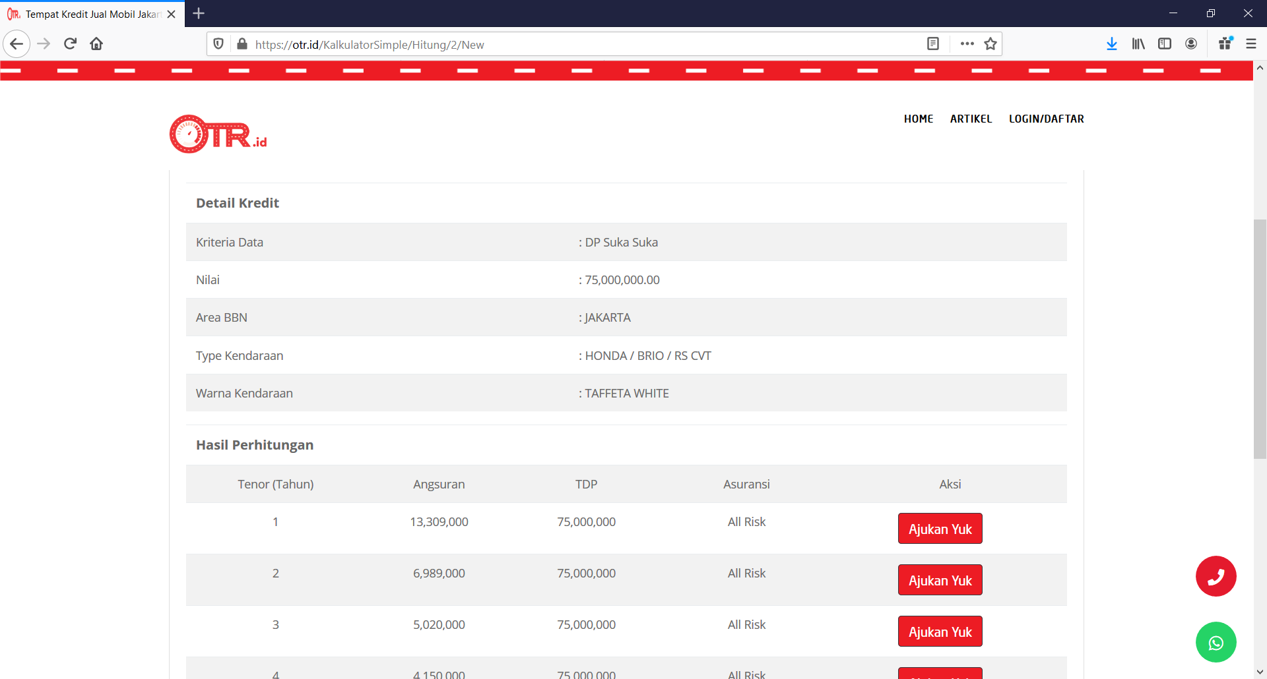View site security padlock details
The width and height of the screenshot is (1267, 679).
click(x=242, y=44)
